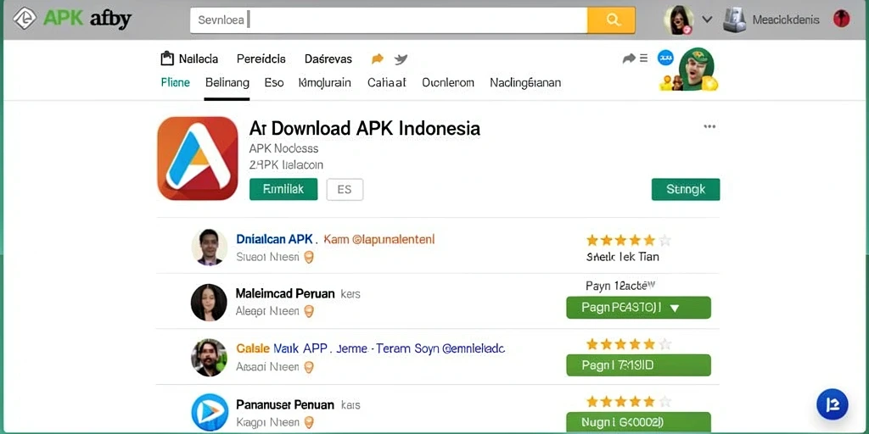Switch to the Belinang tab
This screenshot has width=869, height=434.
pyautogui.click(x=227, y=83)
